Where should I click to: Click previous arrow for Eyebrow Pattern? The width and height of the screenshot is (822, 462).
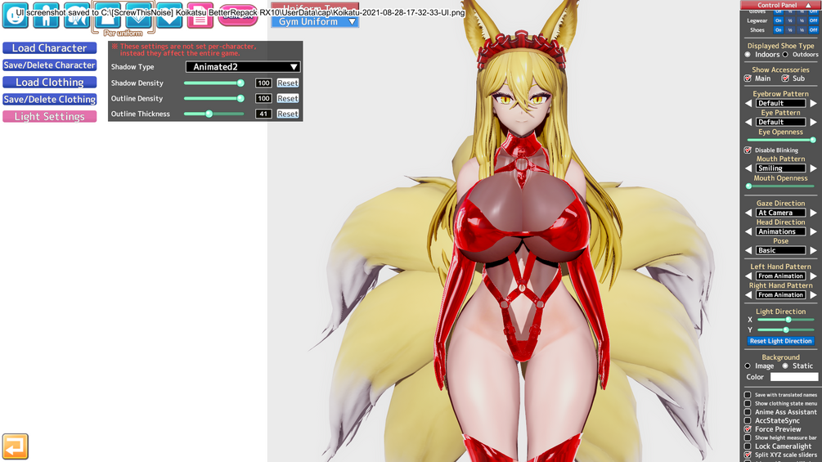(x=748, y=103)
